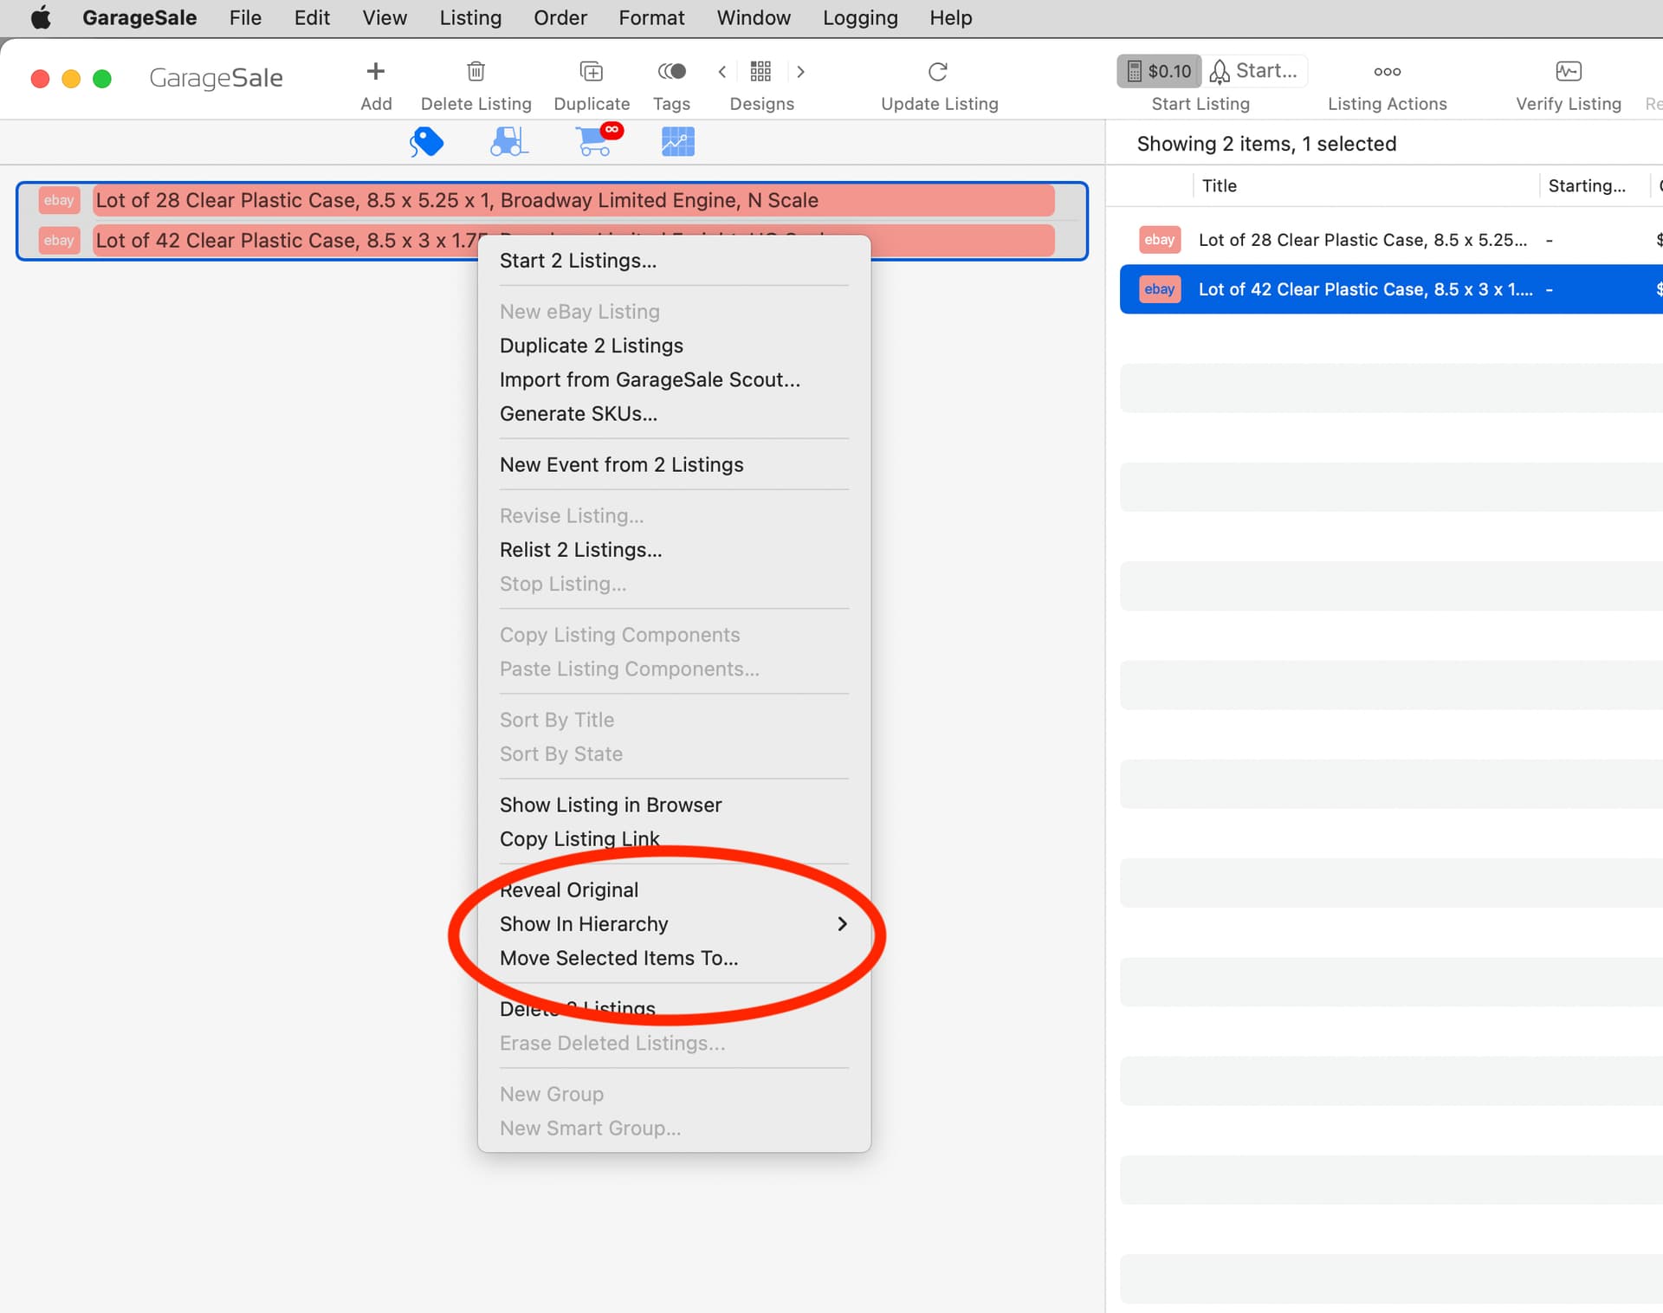The width and height of the screenshot is (1663, 1313).
Task: Select Lot of 28 Clear Plastic Case table row
Action: click(x=1391, y=240)
